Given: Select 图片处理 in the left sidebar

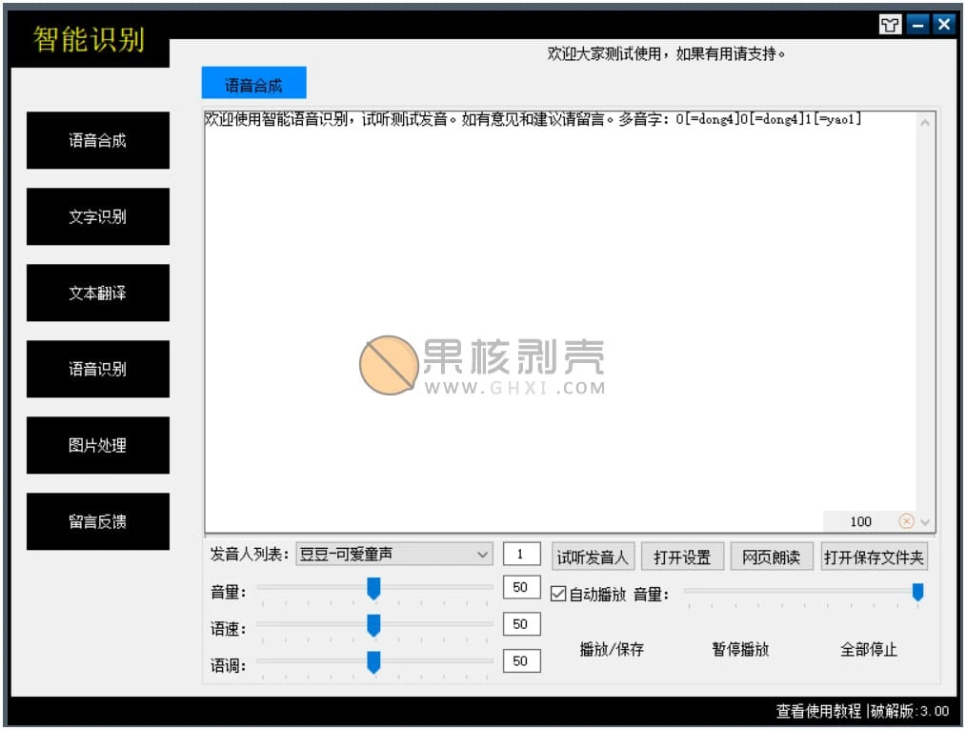Looking at the screenshot, I should [x=98, y=446].
